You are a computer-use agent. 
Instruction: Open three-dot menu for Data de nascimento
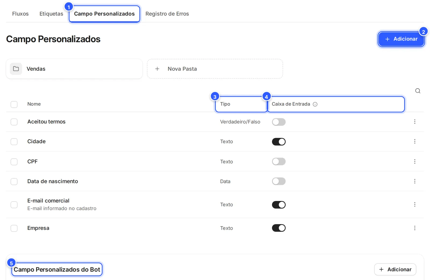point(415,181)
